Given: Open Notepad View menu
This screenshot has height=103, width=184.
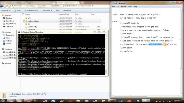Looking at the screenshot, I should coord(130,7).
